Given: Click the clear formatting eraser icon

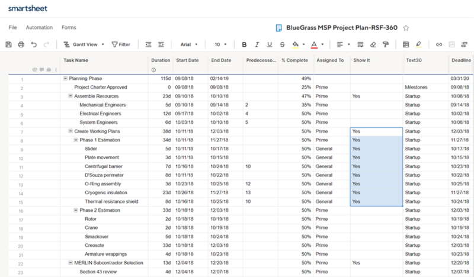Looking at the screenshot, I should coord(373,44).
